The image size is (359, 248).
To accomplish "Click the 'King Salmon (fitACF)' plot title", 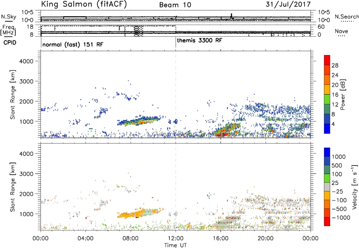I will tap(84, 4).
